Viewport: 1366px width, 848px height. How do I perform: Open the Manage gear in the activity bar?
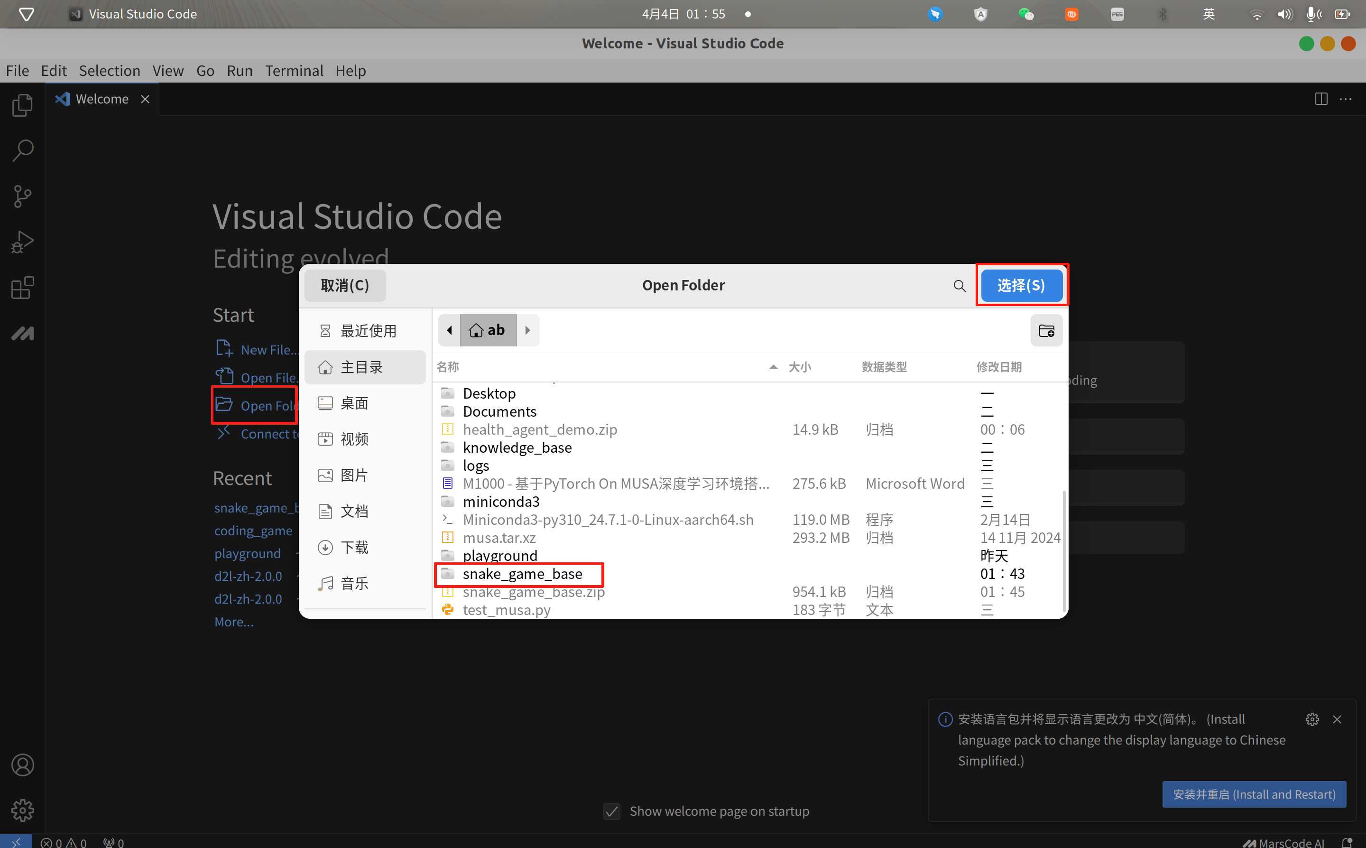[22, 810]
